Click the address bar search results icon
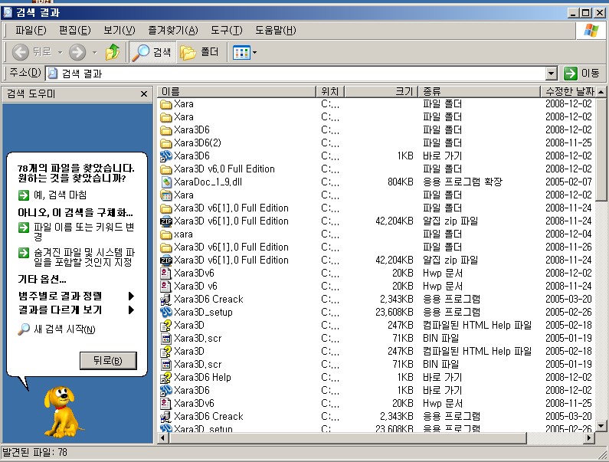Viewport: 609px width, 462px height. tap(53, 73)
